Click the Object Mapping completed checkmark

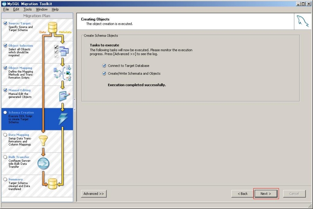point(5,68)
